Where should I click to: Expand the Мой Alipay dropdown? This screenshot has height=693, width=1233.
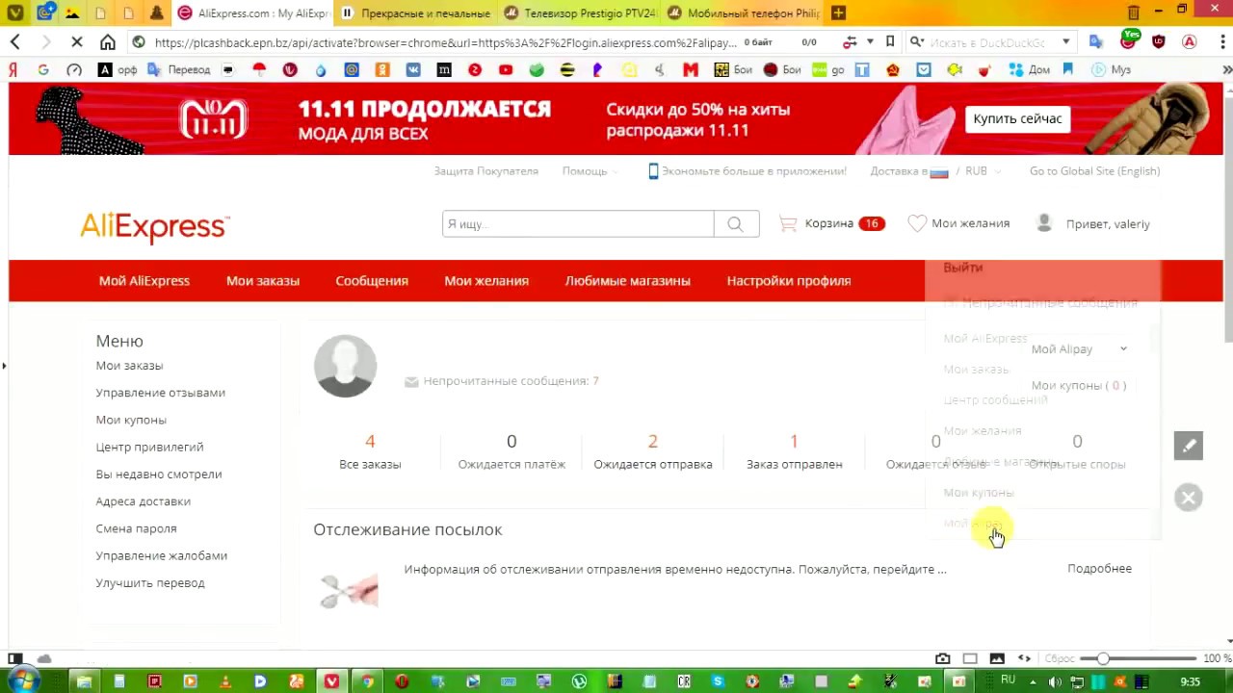pos(1079,349)
